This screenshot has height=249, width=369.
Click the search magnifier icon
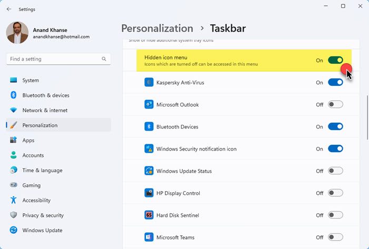(x=104, y=59)
